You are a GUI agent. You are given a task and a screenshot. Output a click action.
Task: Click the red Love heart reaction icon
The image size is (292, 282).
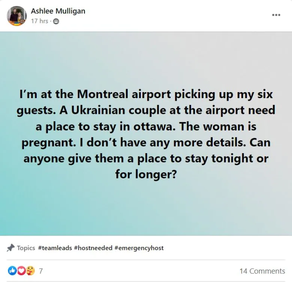click(x=21, y=271)
